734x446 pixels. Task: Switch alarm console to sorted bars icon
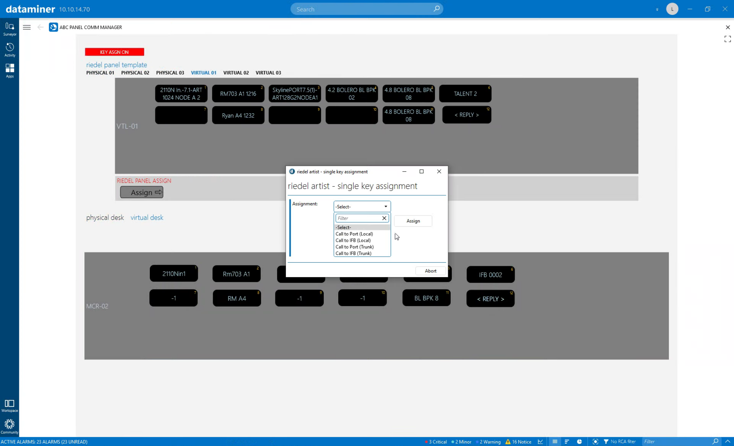[567, 442]
